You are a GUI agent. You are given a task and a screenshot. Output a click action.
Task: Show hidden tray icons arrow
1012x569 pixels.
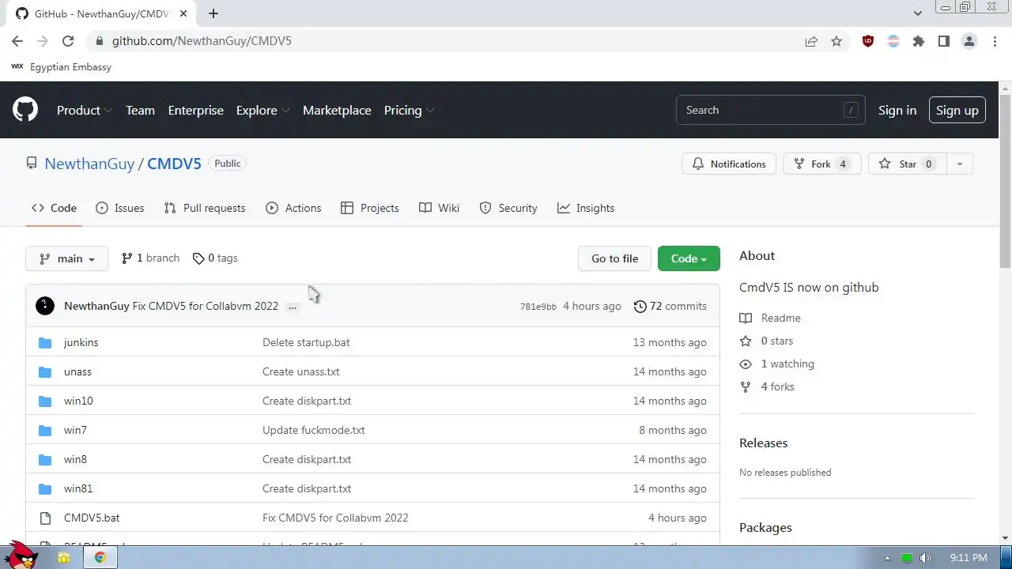coord(887,558)
